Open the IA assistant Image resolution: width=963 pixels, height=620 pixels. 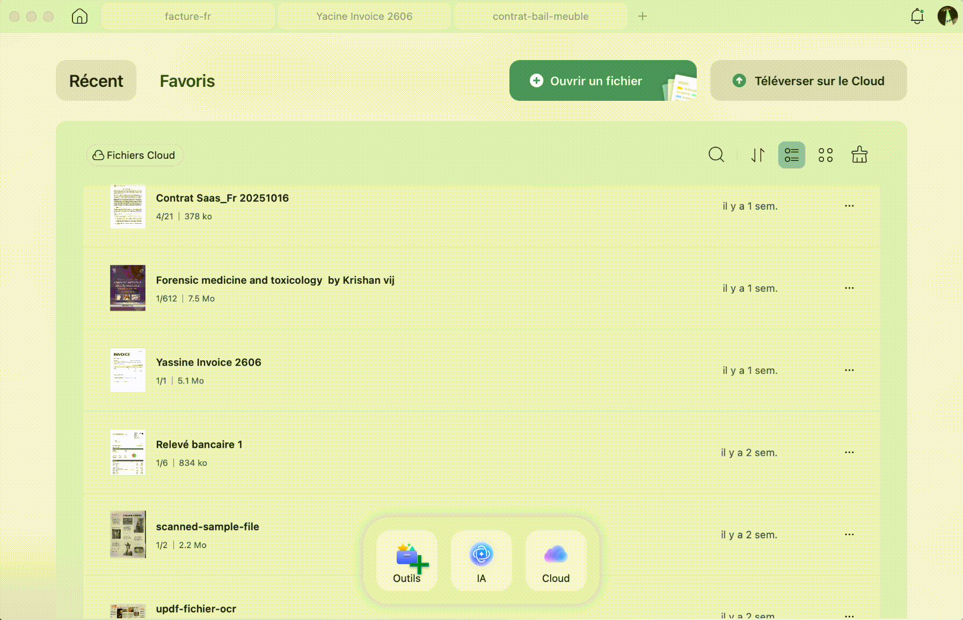pos(481,561)
